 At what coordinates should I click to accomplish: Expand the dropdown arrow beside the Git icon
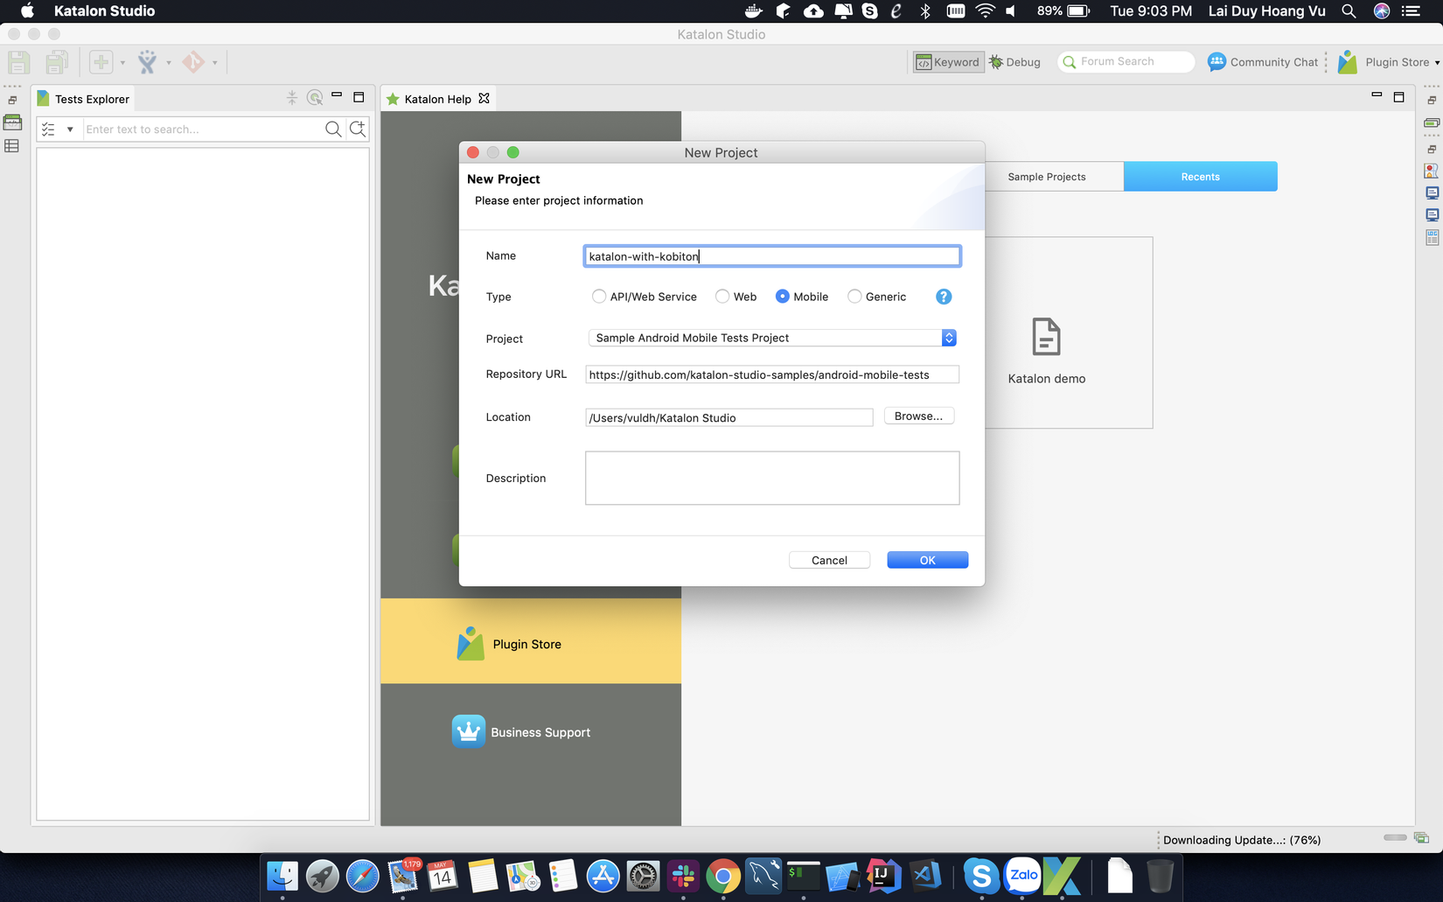214,63
